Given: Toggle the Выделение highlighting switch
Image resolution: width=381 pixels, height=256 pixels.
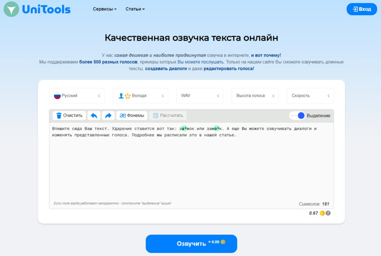Looking at the screenshot, I should [x=297, y=116].
